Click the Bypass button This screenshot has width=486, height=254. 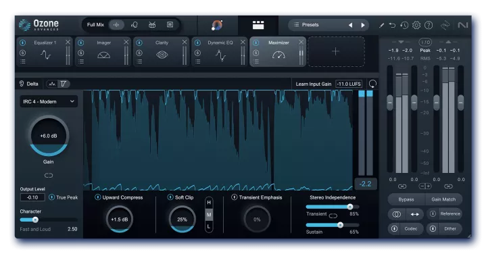(x=406, y=199)
